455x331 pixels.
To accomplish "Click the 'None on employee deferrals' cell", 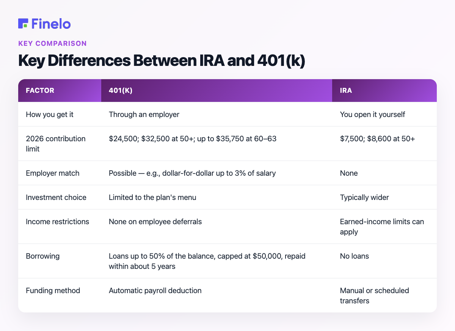I will 217,226.
